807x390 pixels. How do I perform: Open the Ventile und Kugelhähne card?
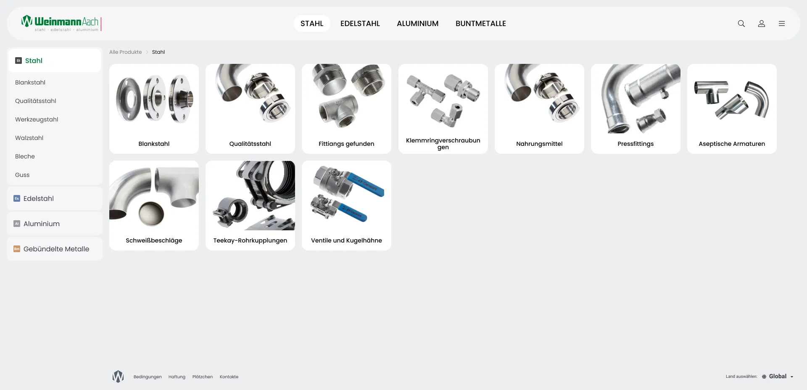point(346,206)
